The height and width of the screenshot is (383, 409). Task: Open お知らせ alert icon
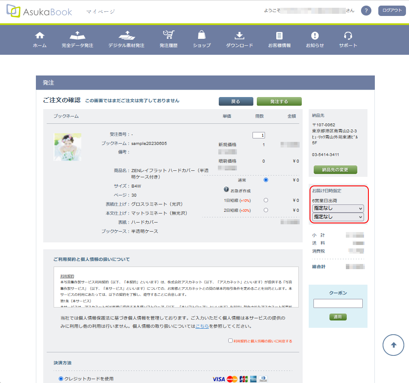(315, 36)
